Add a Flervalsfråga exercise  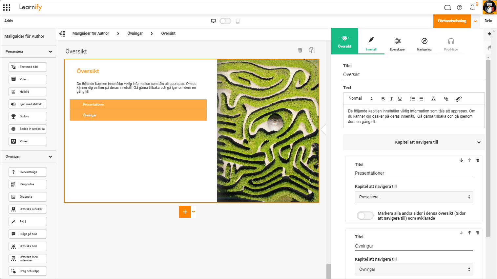(28, 172)
